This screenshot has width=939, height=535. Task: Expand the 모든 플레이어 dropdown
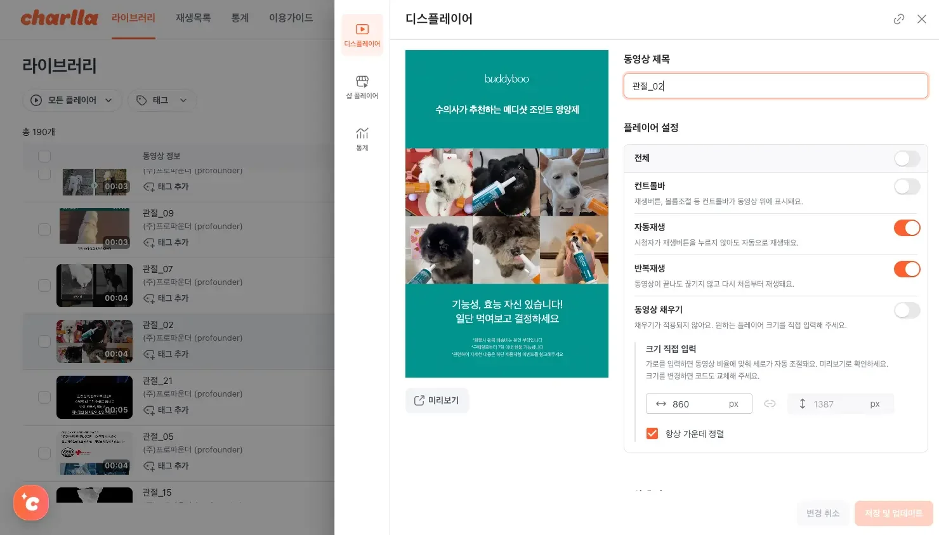click(x=72, y=100)
